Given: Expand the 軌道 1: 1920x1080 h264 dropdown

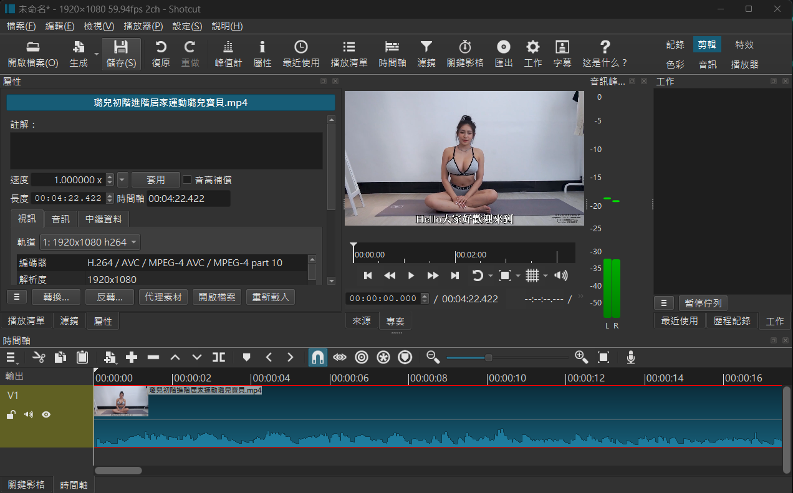Looking at the screenshot, I should click(x=90, y=242).
